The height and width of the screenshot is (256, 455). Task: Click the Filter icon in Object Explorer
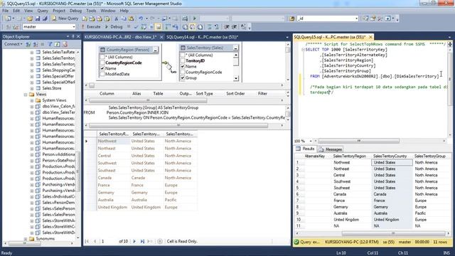[50, 44]
